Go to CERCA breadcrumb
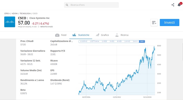The image size is (183, 100). (x=7, y=14)
